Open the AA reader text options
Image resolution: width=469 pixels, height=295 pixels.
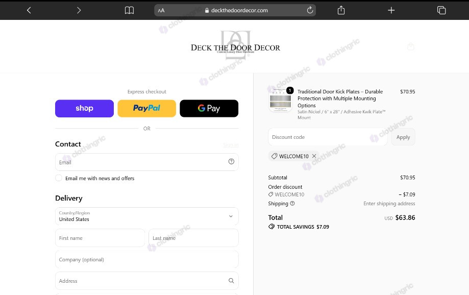click(x=161, y=11)
